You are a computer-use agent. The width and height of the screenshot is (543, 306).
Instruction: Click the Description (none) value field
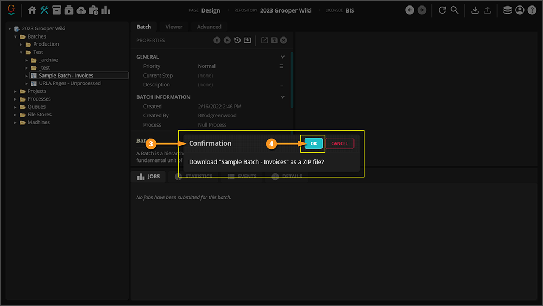click(205, 85)
